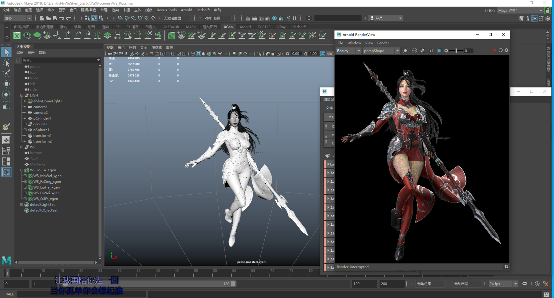Screen dimensions: 554x298
Task: Select the arrow selection tool in the toolbox
Action: [6, 52]
